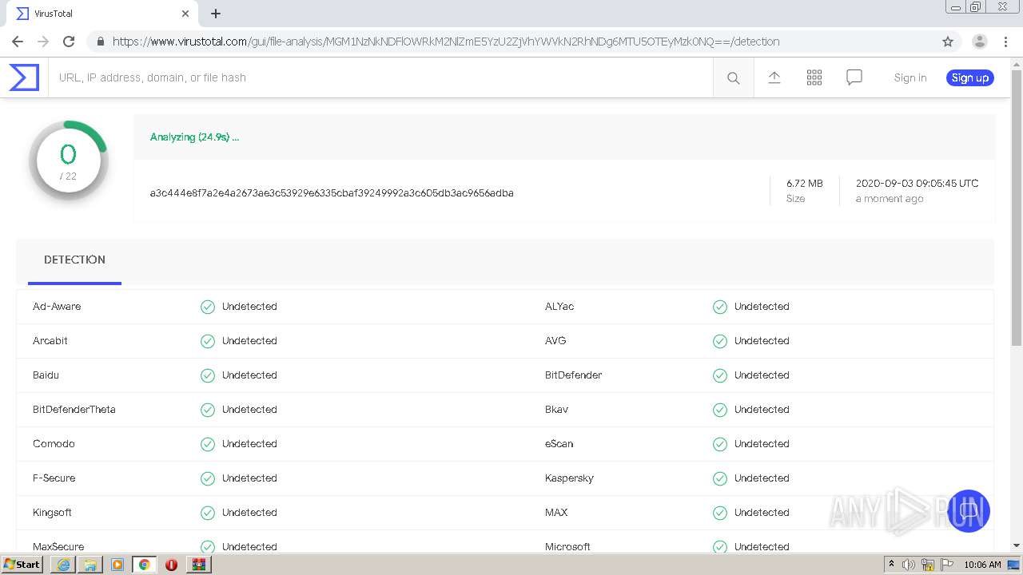Click the Undetected checkmark for ALYac
Image resolution: width=1023 pixels, height=575 pixels.
pos(720,307)
